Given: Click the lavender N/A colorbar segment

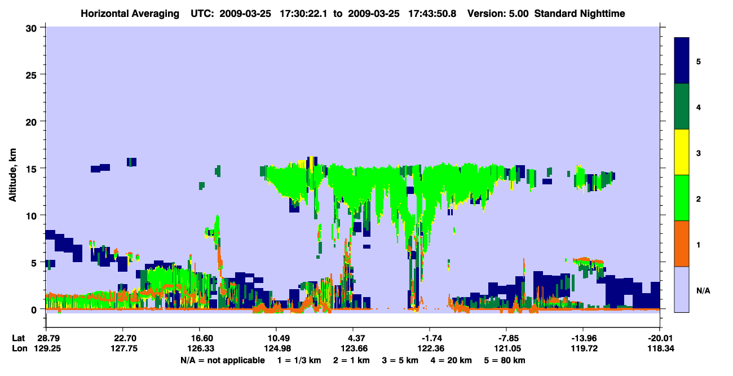Looking at the screenshot, I should tap(682, 289).
